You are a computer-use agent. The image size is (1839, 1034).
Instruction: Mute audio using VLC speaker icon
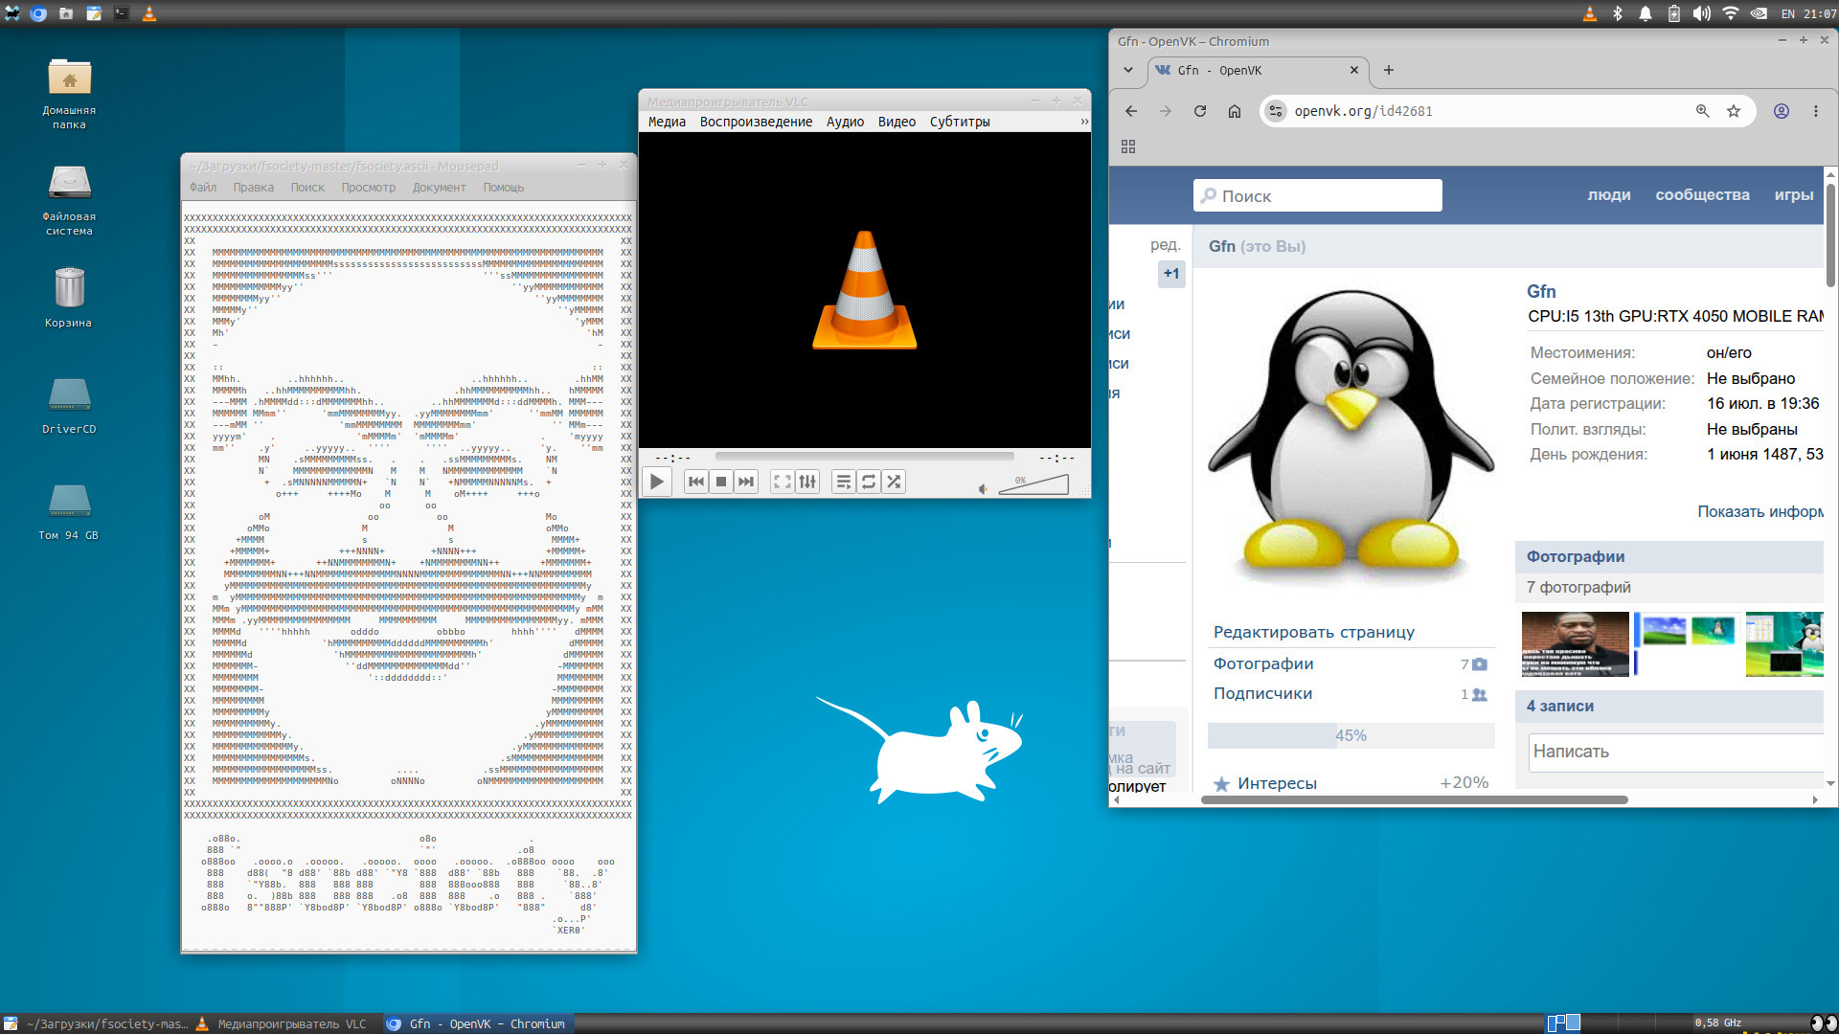[x=983, y=489]
